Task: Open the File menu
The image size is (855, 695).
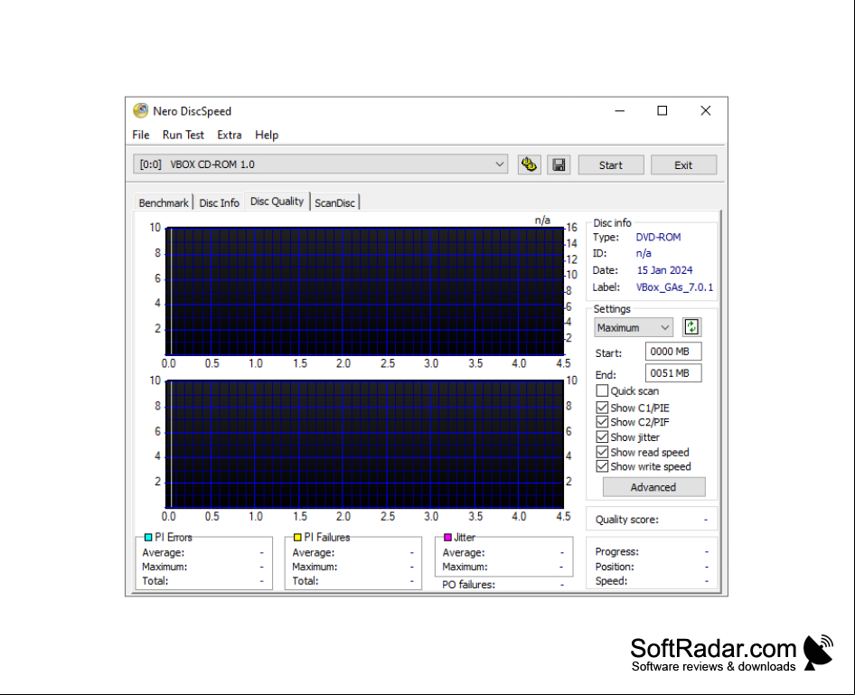Action: tap(141, 135)
